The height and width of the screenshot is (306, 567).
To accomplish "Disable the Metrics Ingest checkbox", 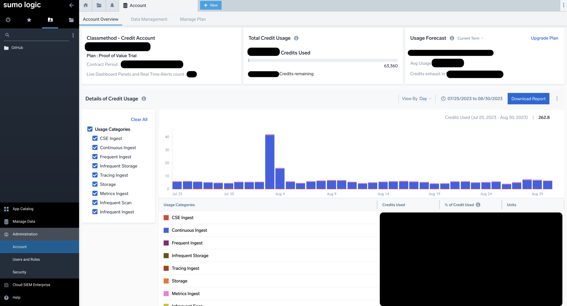I will (x=95, y=193).
